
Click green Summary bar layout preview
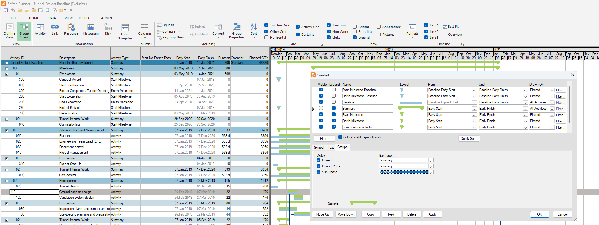411,109
